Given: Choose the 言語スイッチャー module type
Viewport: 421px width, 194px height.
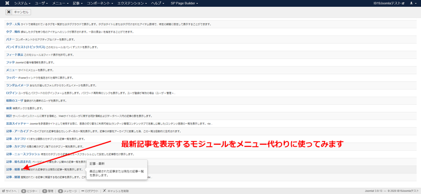Looking at the screenshot, I should click(x=17, y=124).
